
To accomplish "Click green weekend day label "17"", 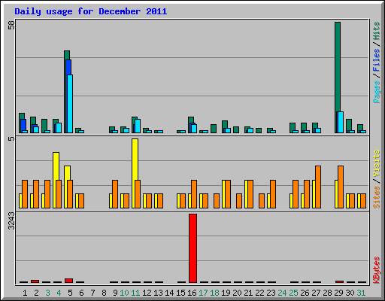I will coord(203,293).
